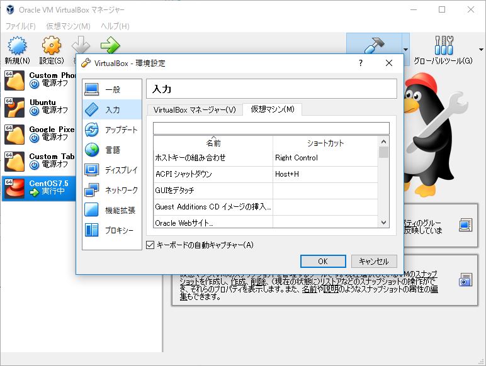This screenshot has width=486, height=366.
Task: Click the 名前 link in snapshot description
Action: pyautogui.click(x=309, y=289)
